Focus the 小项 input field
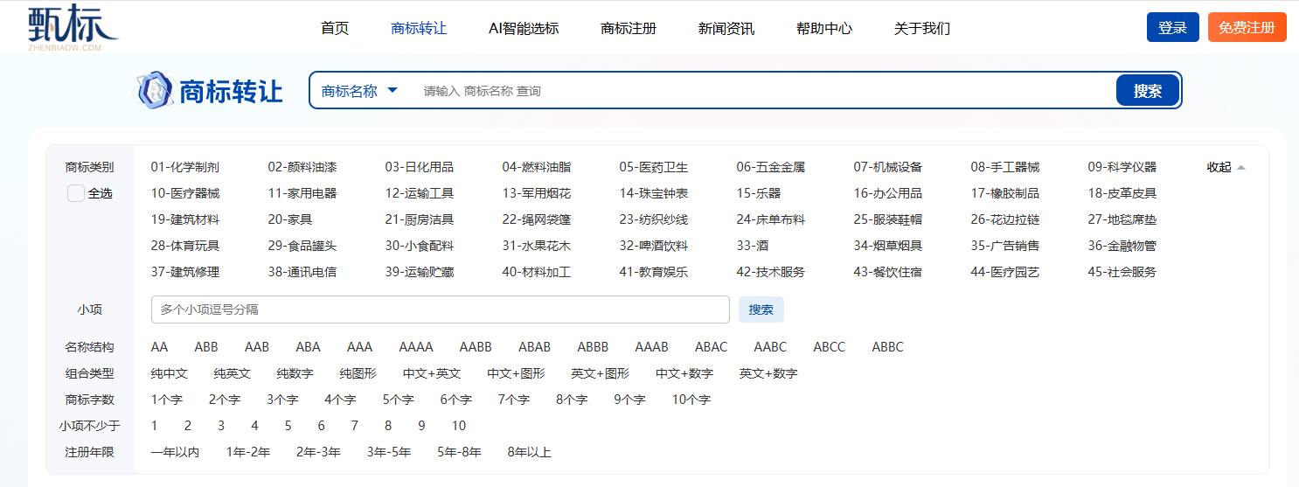Image resolution: width=1299 pixels, height=487 pixels. [441, 310]
